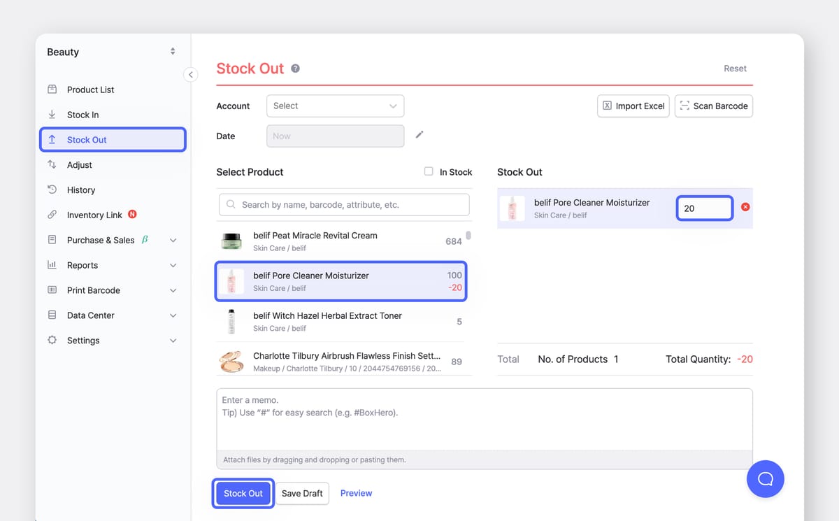Click the Scan Barcode button
Screen dimensions: 839x521
tap(713, 106)
